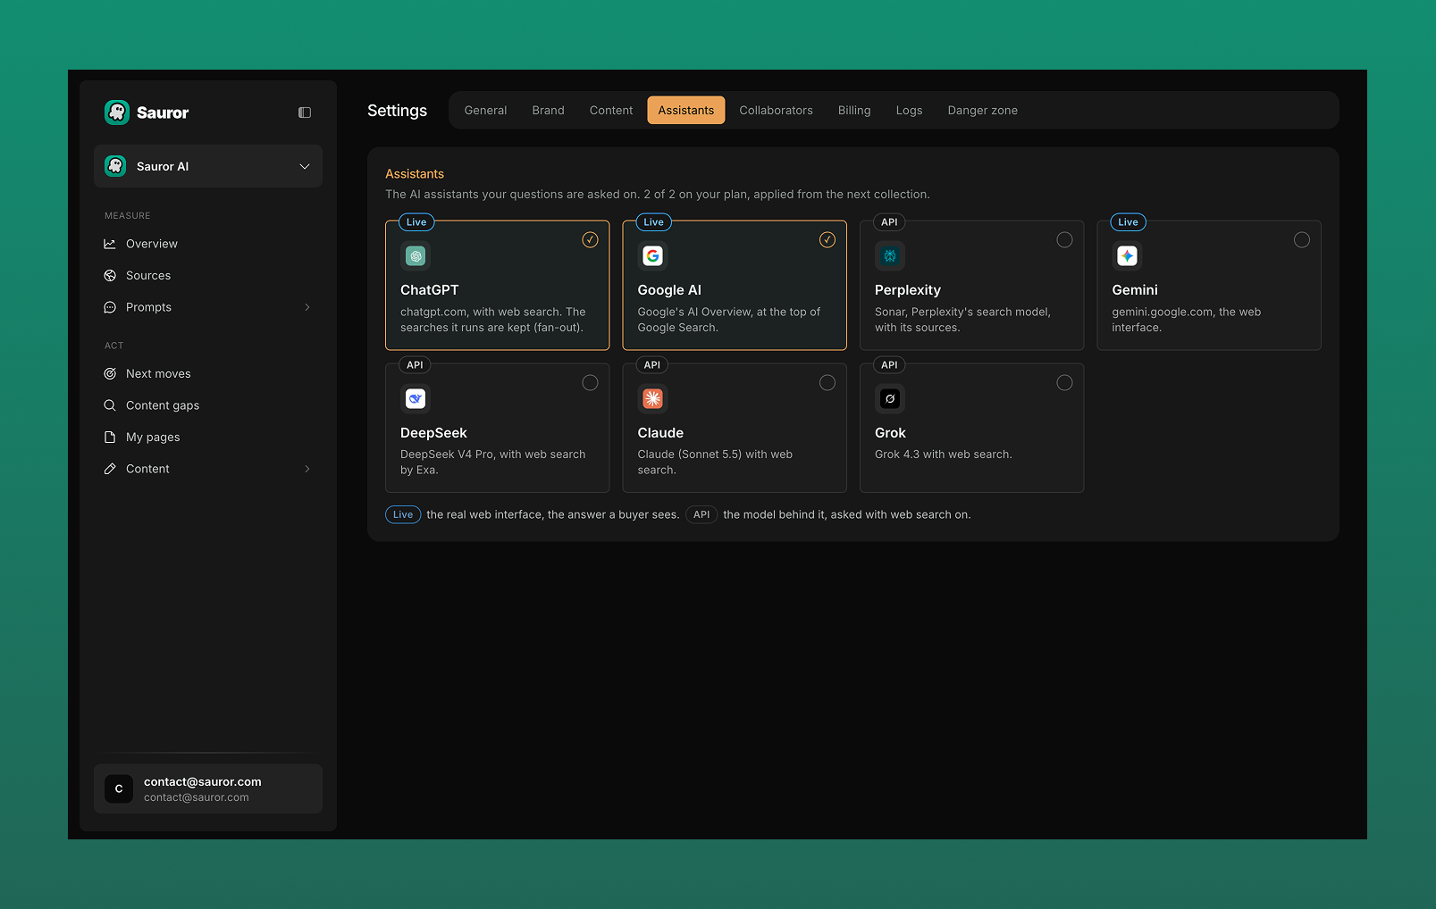Collapse the sidebar with the panel icon
Image resolution: width=1436 pixels, height=909 pixels.
pos(305,113)
